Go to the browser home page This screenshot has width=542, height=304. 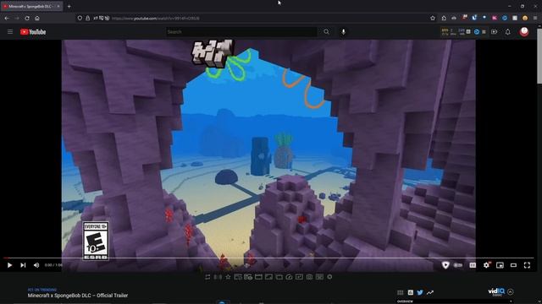point(37,18)
